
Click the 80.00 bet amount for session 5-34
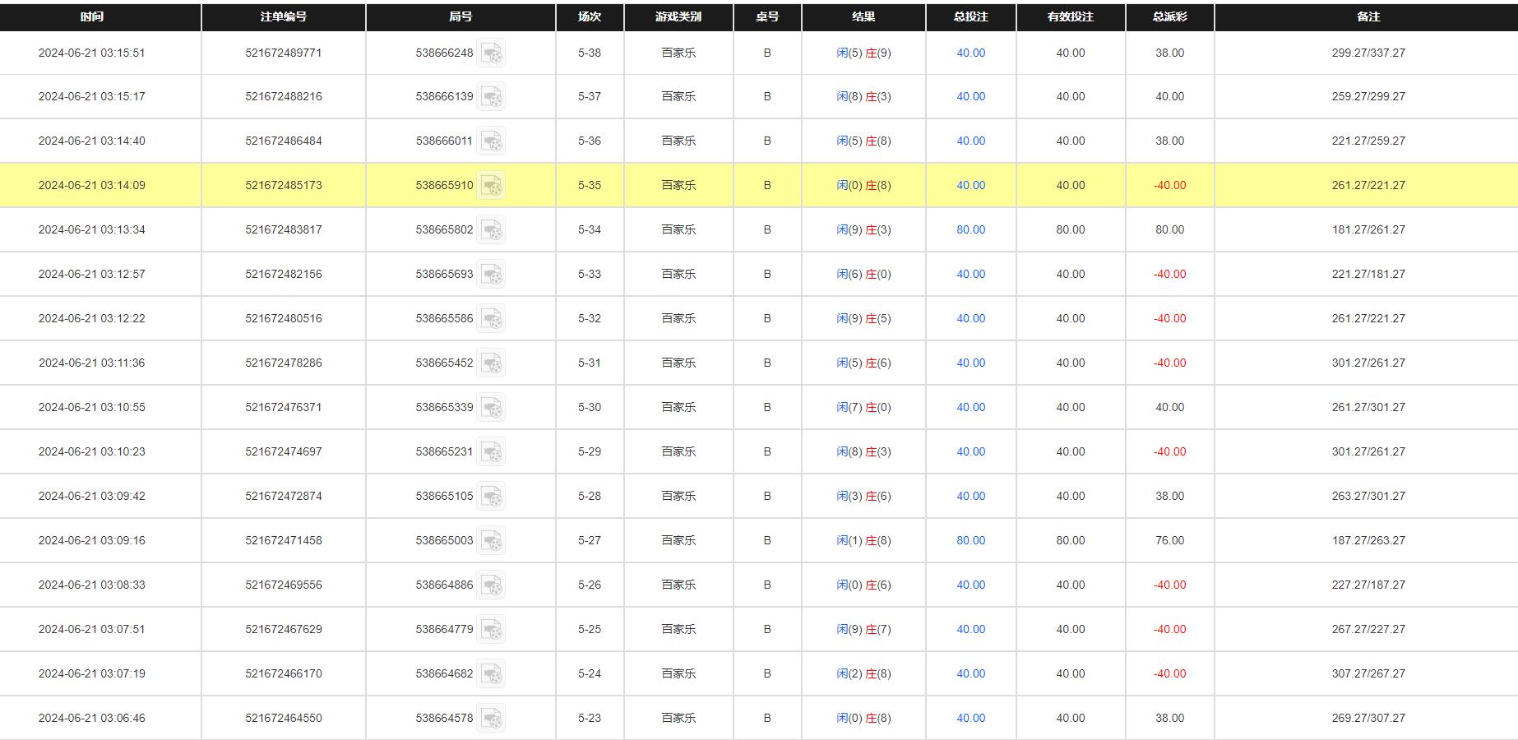coord(970,229)
